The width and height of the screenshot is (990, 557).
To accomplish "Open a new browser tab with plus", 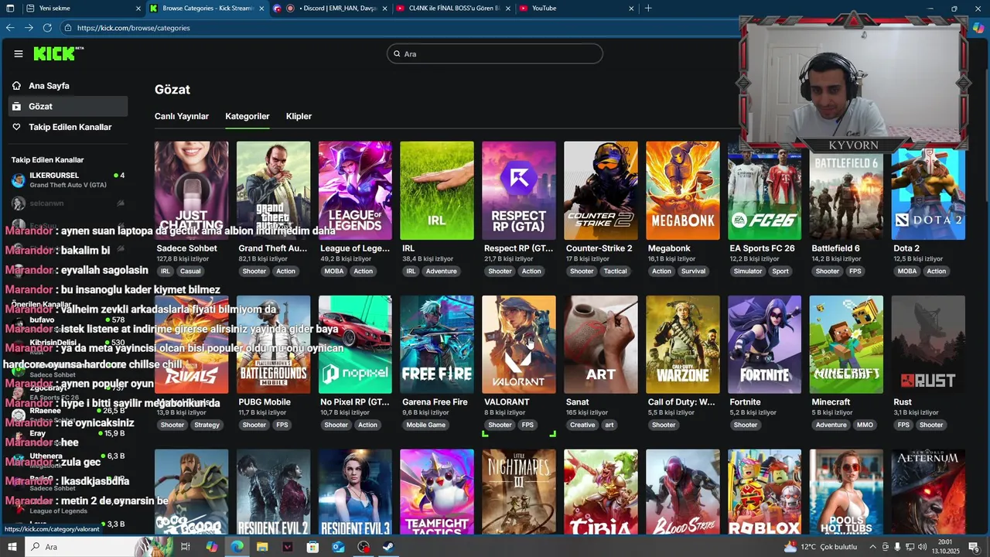I will [648, 9].
